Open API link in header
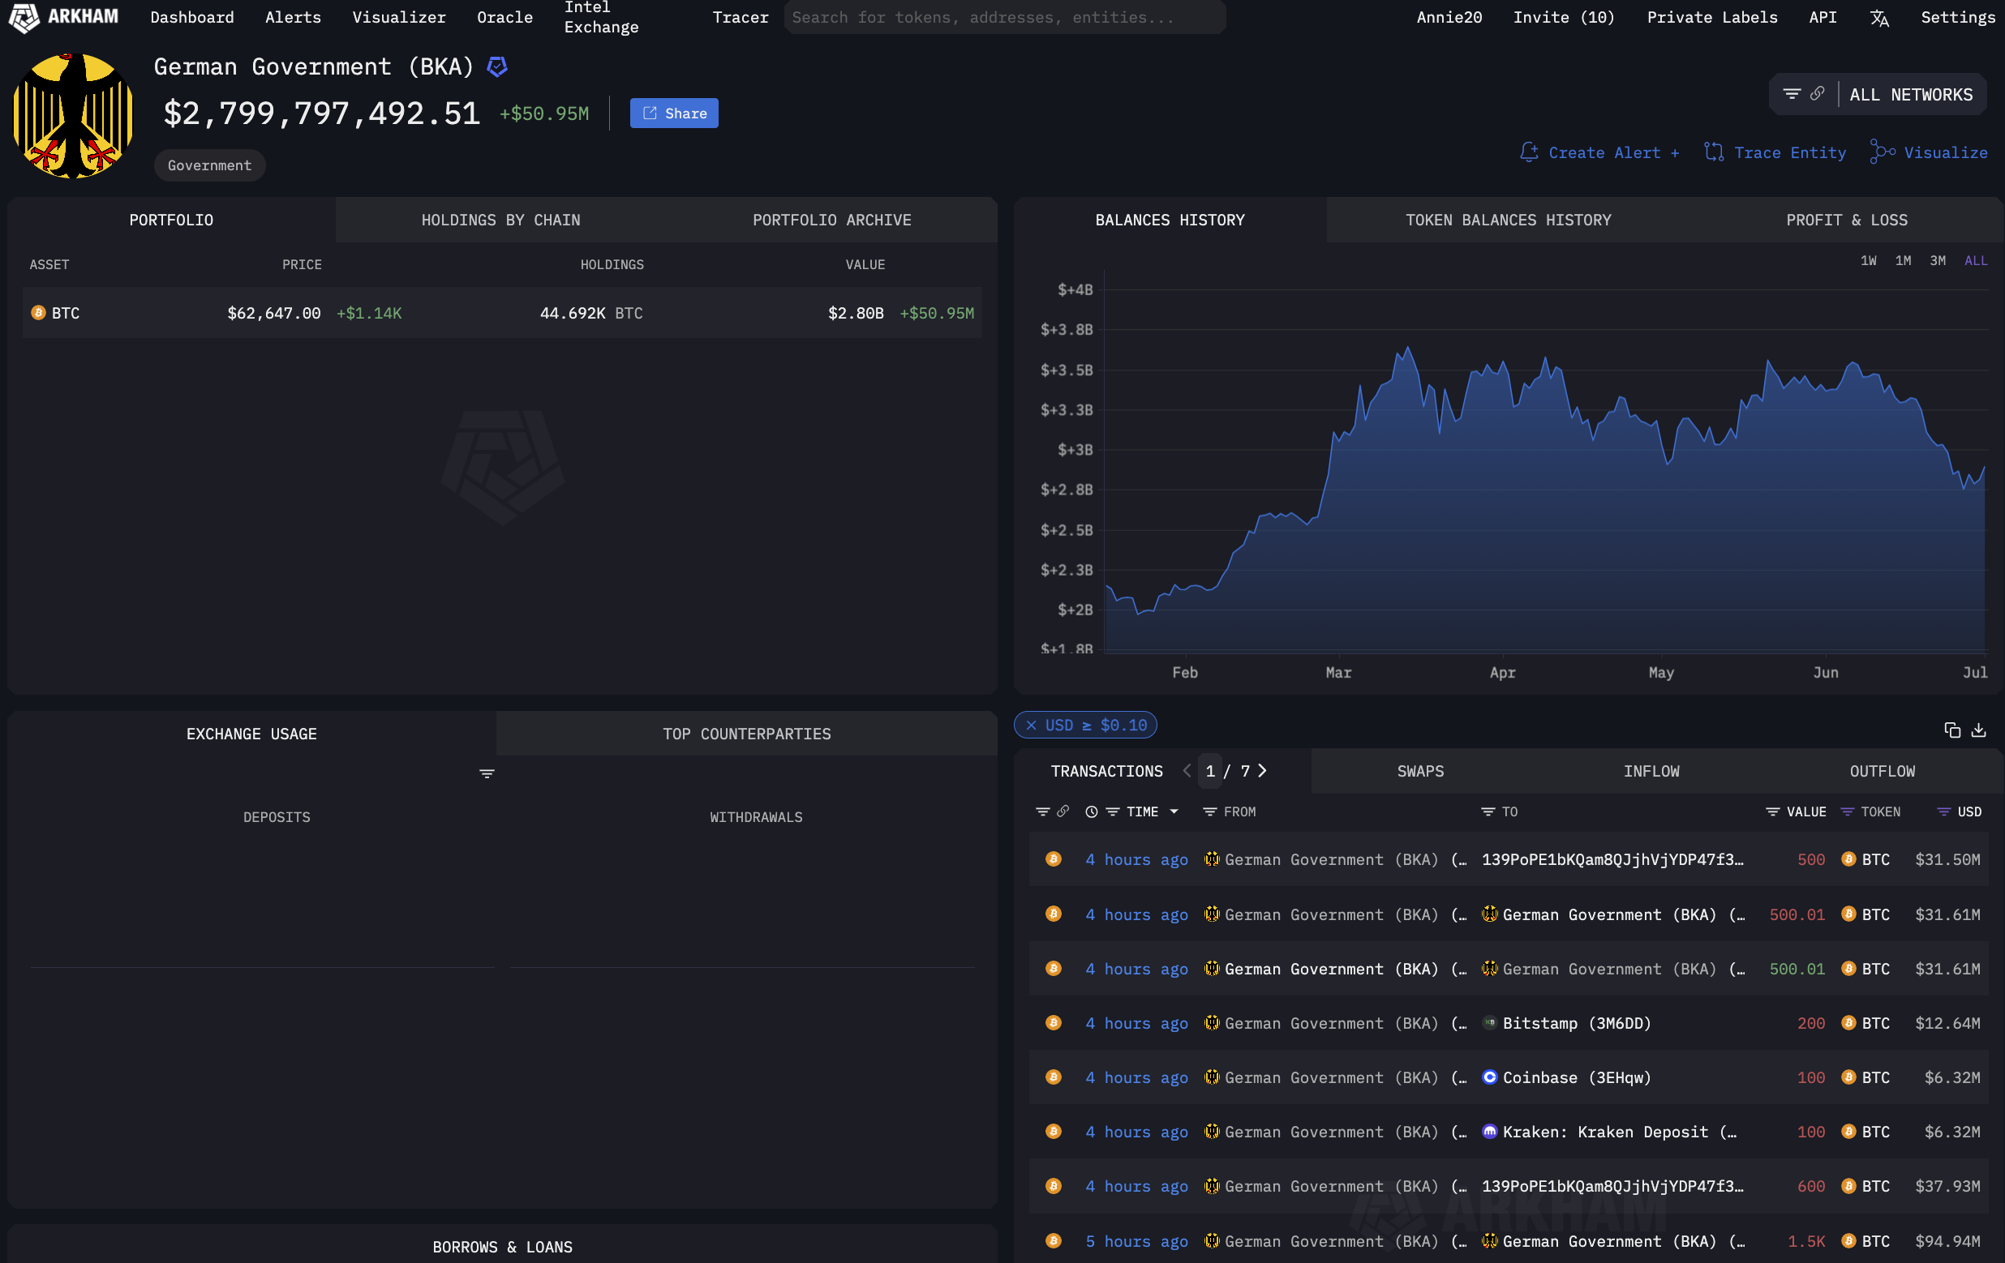 [1822, 18]
